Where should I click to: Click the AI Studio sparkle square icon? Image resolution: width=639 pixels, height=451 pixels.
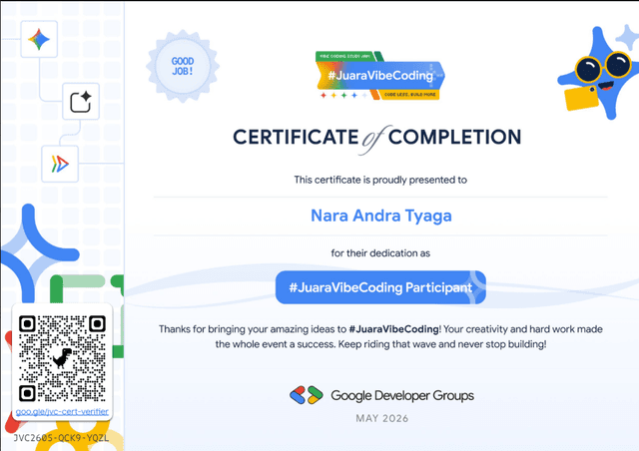point(81,102)
